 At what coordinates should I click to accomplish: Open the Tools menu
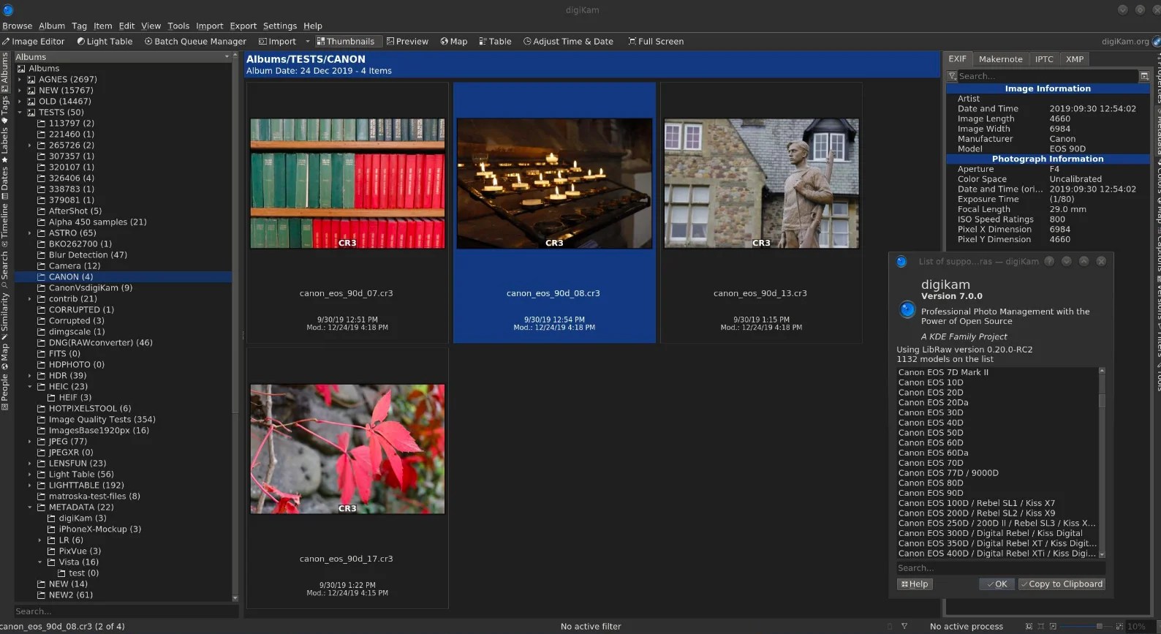click(x=178, y=26)
